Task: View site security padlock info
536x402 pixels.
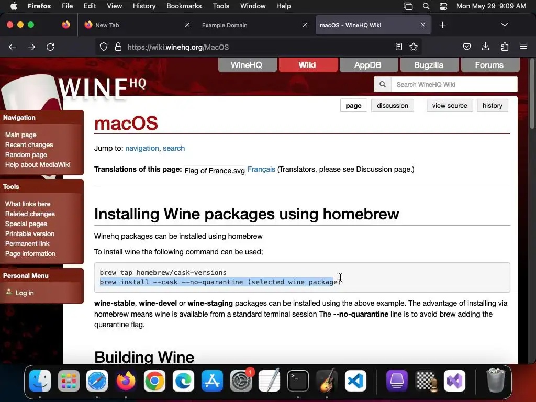Action: pos(118,47)
